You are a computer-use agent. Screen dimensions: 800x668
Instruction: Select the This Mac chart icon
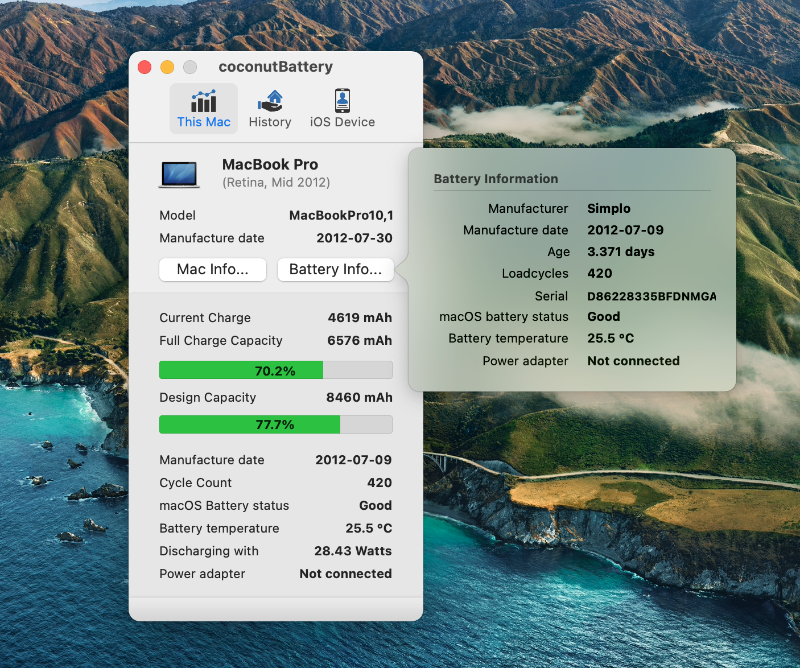204,102
